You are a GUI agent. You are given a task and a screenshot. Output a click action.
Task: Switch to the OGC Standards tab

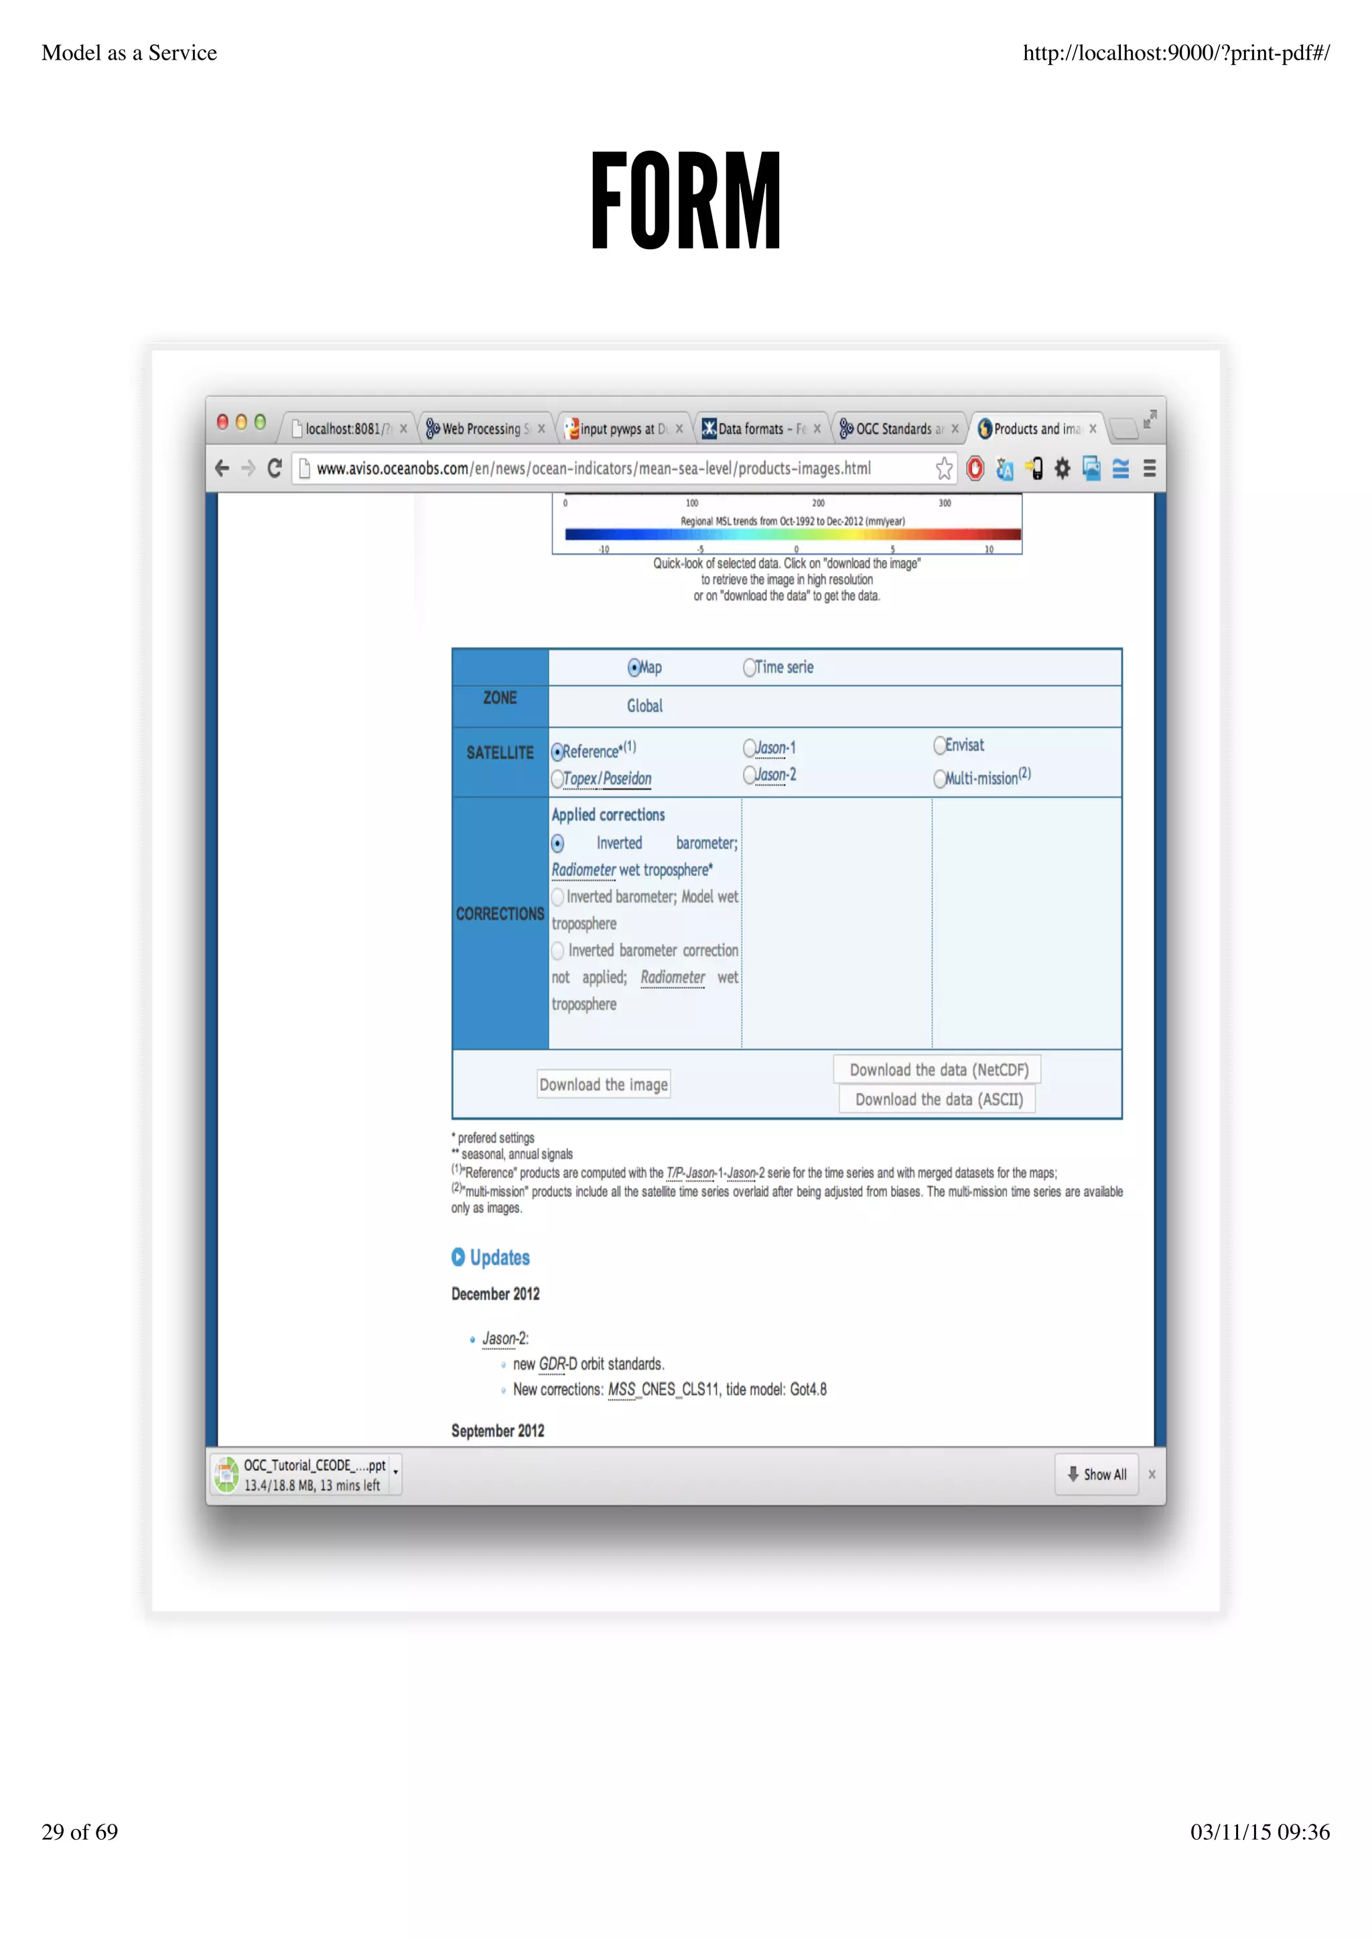click(x=900, y=429)
